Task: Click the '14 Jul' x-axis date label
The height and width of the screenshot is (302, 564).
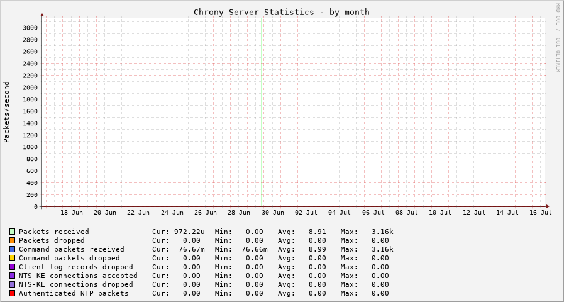Action: click(507, 213)
